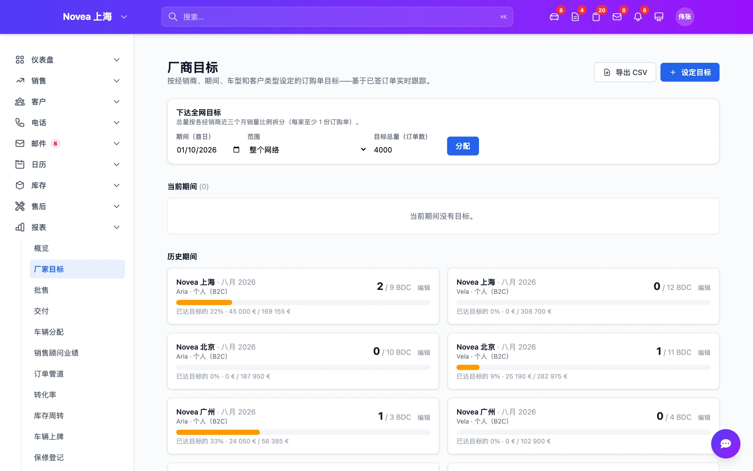Image resolution: width=753 pixels, height=471 pixels.
Task: Open the Novea 上海 dealership switcher
Action: [x=95, y=17]
